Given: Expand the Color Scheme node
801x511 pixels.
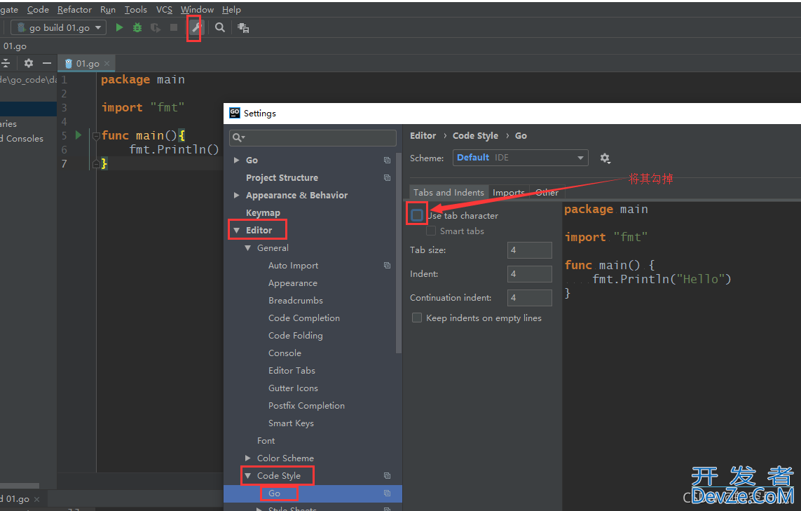Looking at the screenshot, I should [x=248, y=458].
